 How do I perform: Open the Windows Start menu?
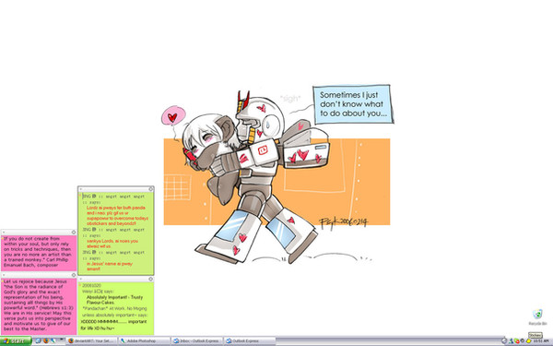point(16,341)
